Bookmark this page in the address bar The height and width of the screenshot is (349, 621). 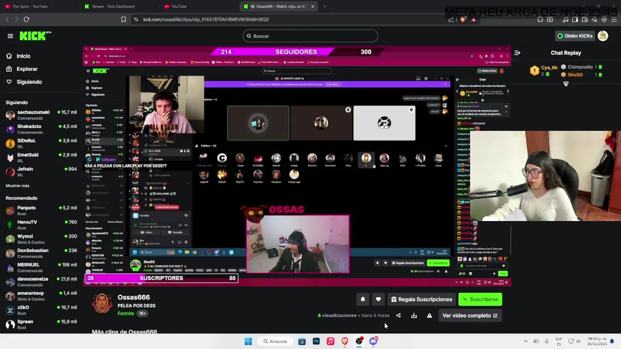[x=123, y=19]
